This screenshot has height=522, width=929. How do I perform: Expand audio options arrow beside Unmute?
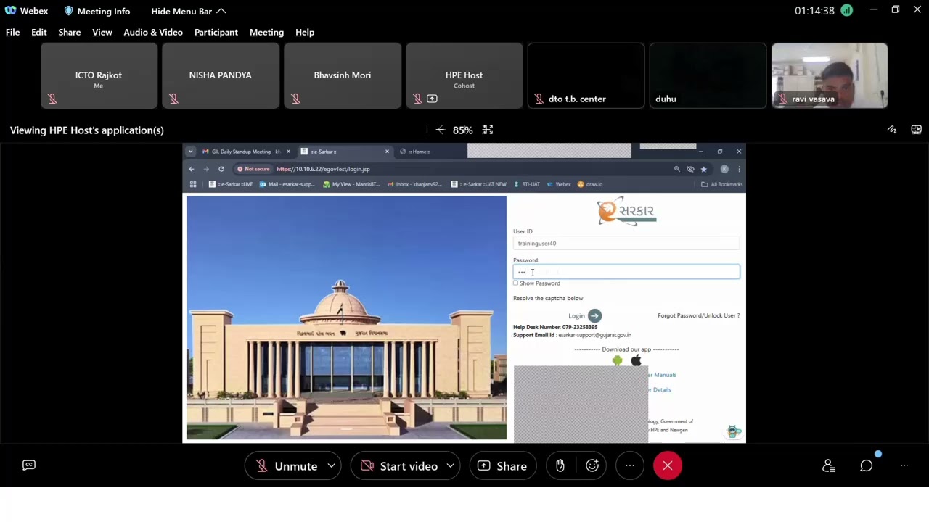[x=331, y=465]
